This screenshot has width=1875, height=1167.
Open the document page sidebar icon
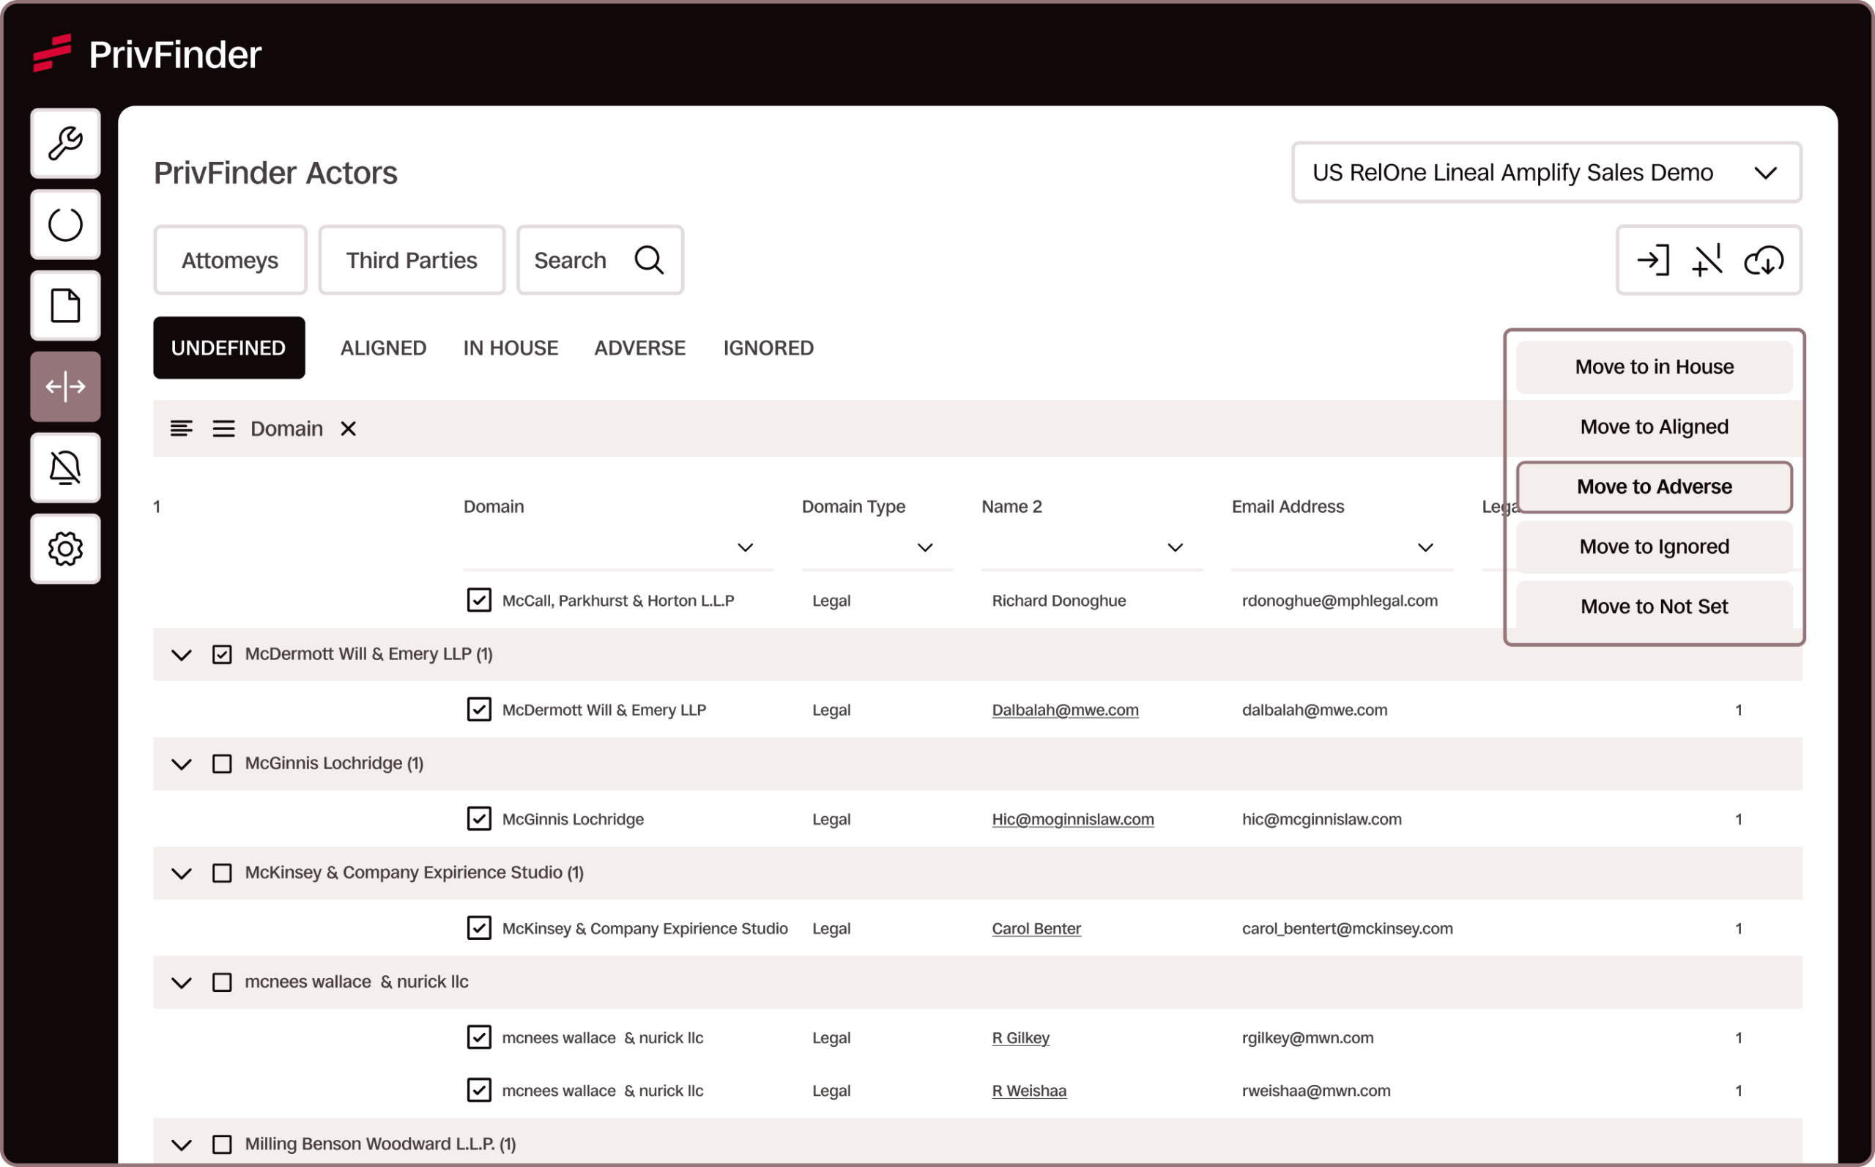click(x=64, y=305)
